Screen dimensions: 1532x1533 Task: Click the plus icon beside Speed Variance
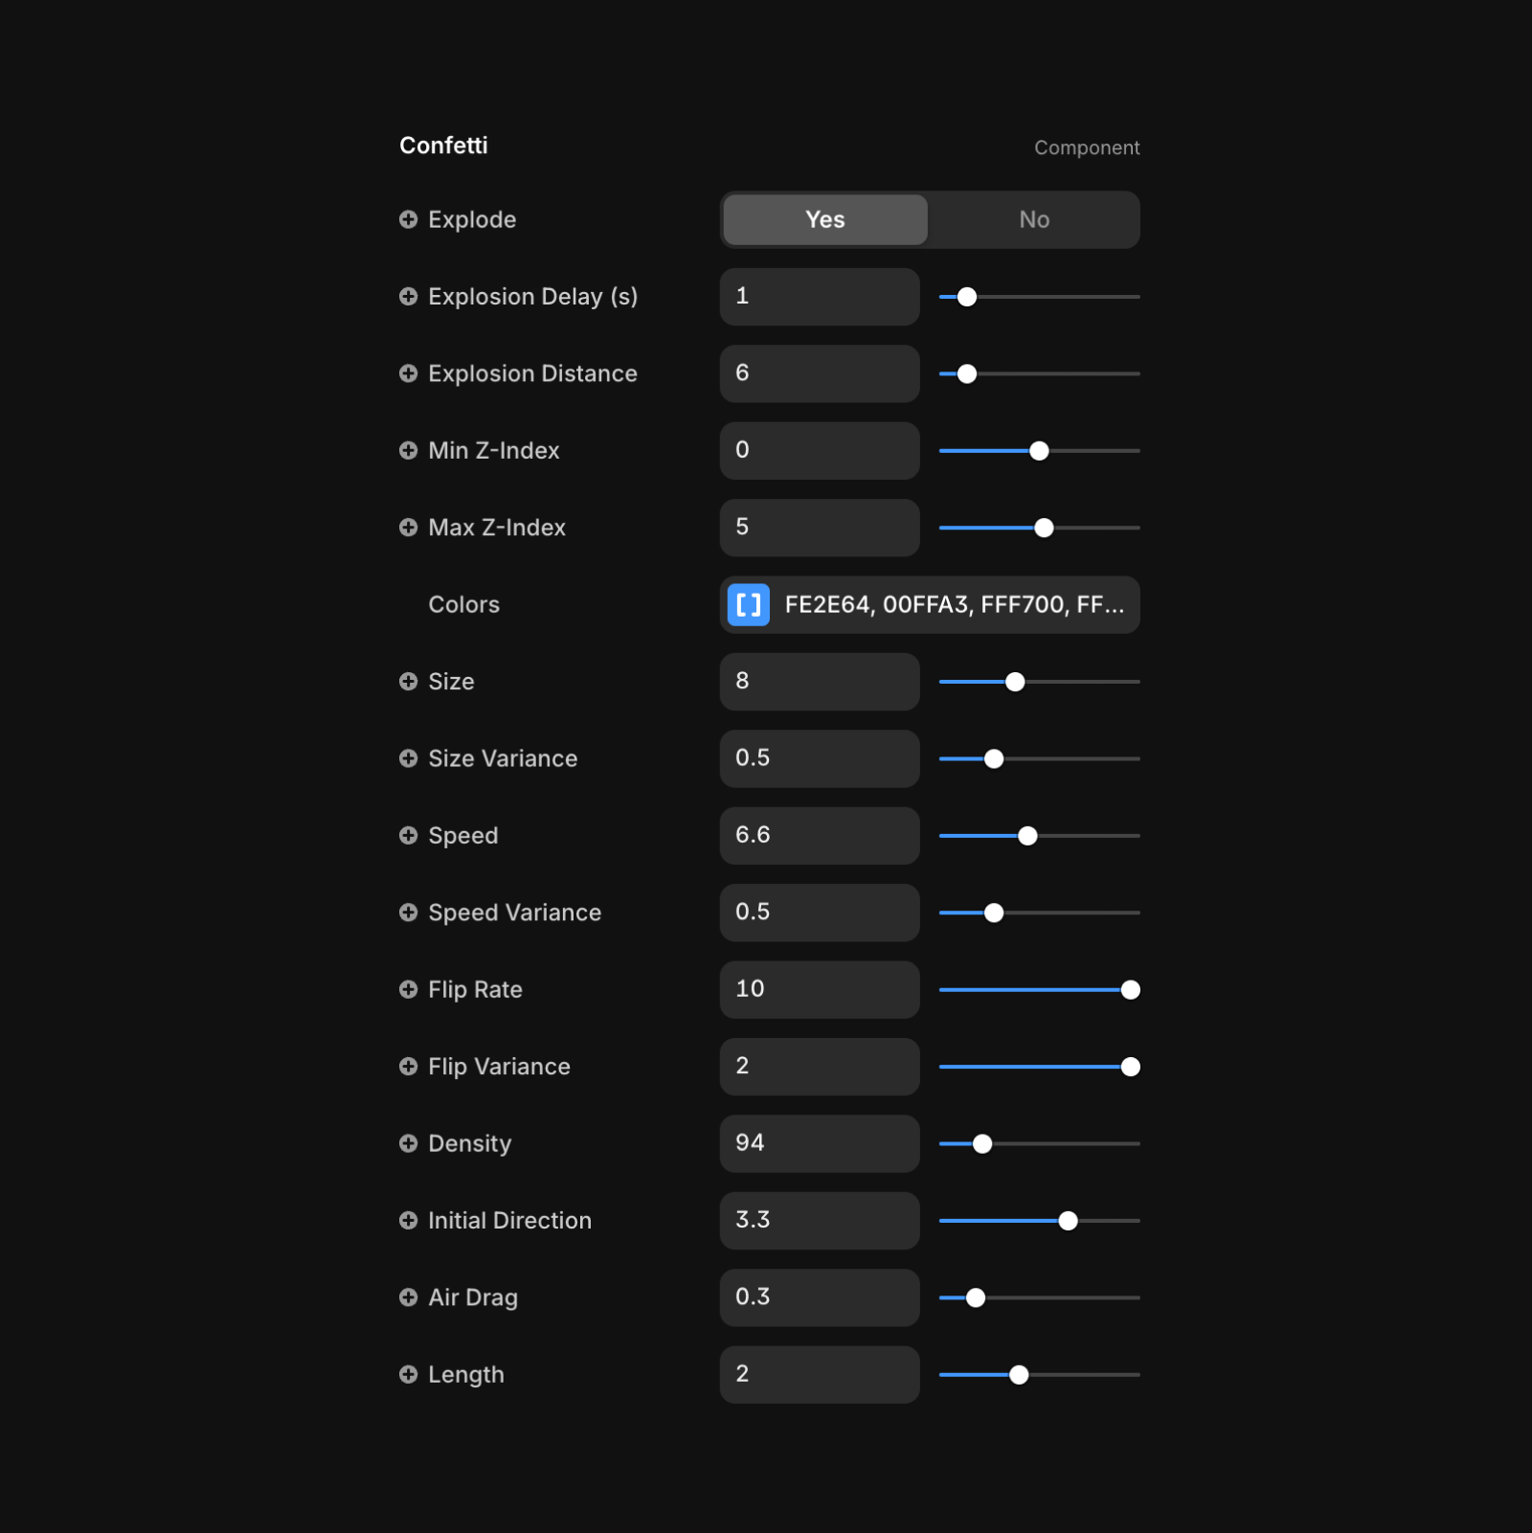pyautogui.click(x=408, y=913)
